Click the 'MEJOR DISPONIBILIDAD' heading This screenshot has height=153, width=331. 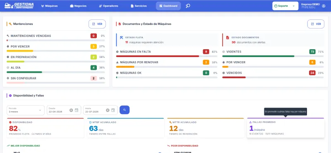(25, 146)
